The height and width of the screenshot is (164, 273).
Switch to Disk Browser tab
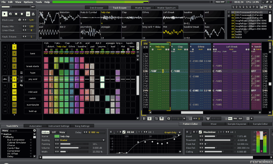pyautogui.click(x=96, y=8)
